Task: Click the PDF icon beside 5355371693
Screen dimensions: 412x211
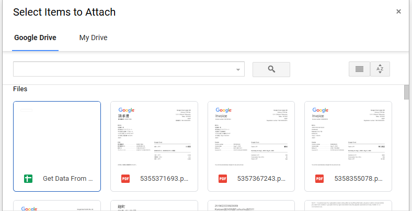Action: 125,179
